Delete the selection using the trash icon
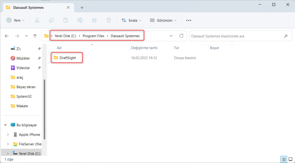 click(109, 20)
